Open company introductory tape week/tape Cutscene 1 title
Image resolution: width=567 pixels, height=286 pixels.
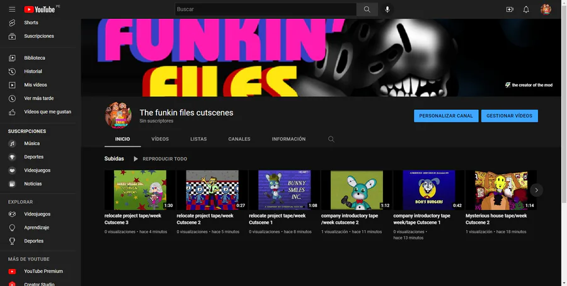pyautogui.click(x=422, y=219)
